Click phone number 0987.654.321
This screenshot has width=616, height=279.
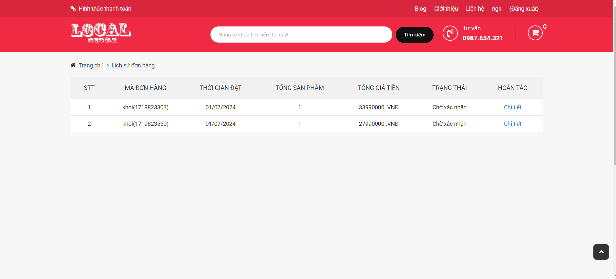pyautogui.click(x=483, y=38)
